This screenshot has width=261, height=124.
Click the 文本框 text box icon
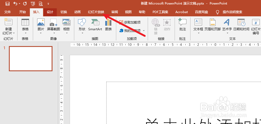(198, 22)
